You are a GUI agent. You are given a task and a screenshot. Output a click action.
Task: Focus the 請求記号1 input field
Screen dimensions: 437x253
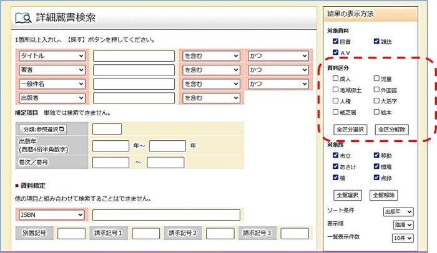pyautogui.click(x=145, y=234)
